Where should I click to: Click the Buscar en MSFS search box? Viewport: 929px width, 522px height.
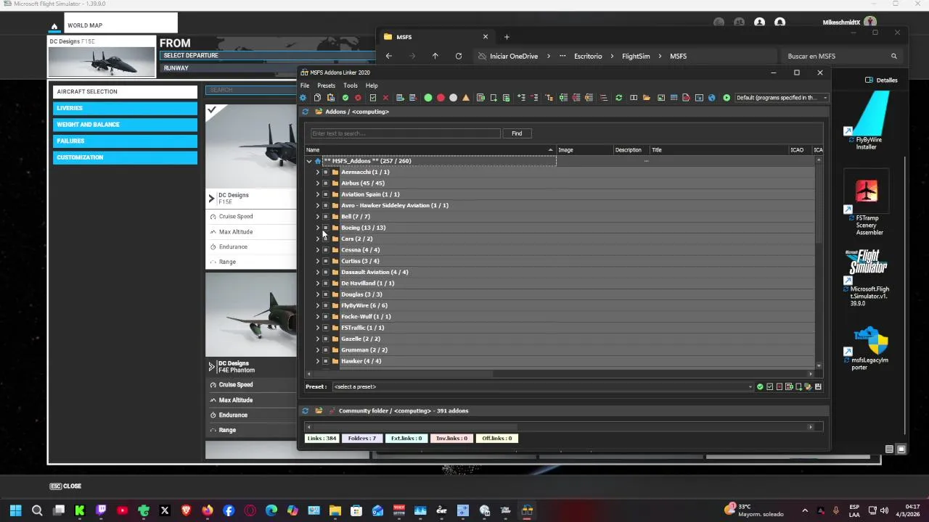842,56
